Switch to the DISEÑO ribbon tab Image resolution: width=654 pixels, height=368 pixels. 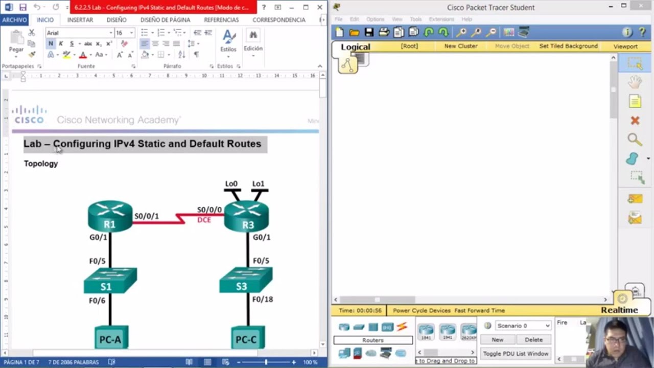pos(116,19)
